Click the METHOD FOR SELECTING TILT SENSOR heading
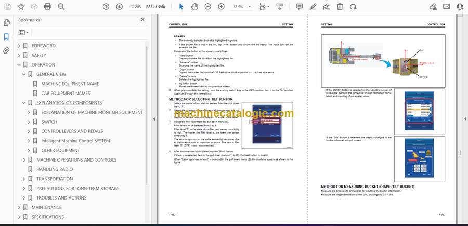Image resolution: width=468 pixels, height=226 pixels. click(201, 99)
